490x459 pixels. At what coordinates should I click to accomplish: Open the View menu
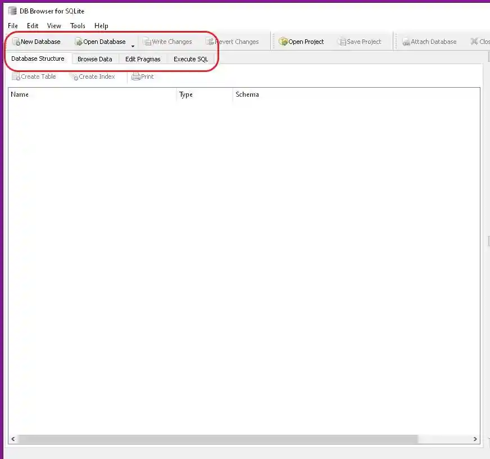(54, 26)
